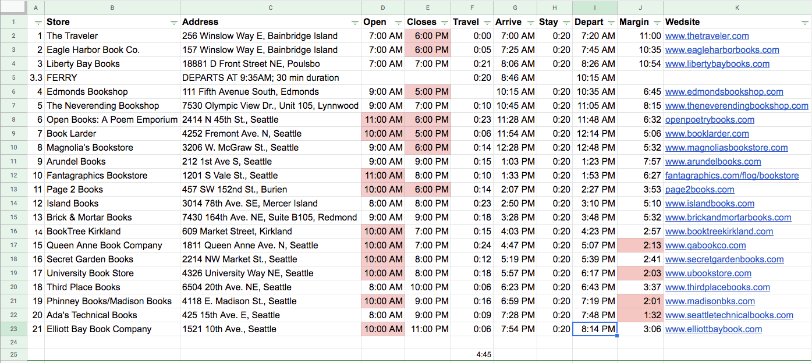The height and width of the screenshot is (363, 812).
Task: Select '3.3' number cell
Action: point(36,78)
